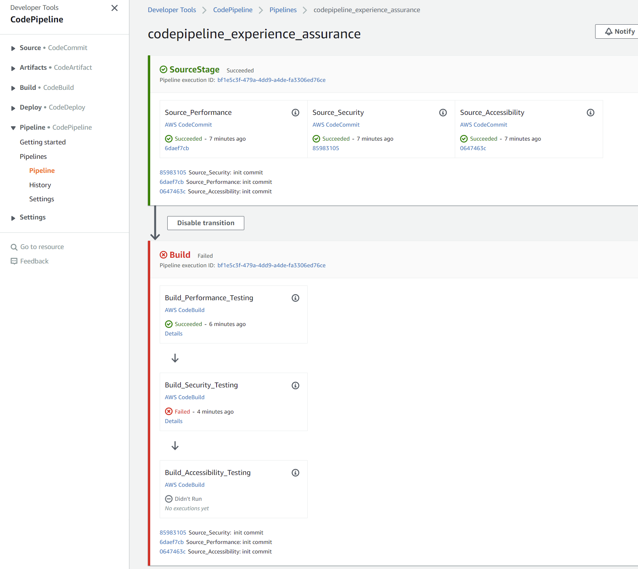This screenshot has height=569, width=638.
Task: Open AWS CodeCommit link under Source_Security
Action: (336, 125)
